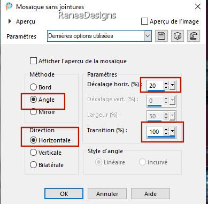Click the randomize parameters dice icon

(178, 36)
